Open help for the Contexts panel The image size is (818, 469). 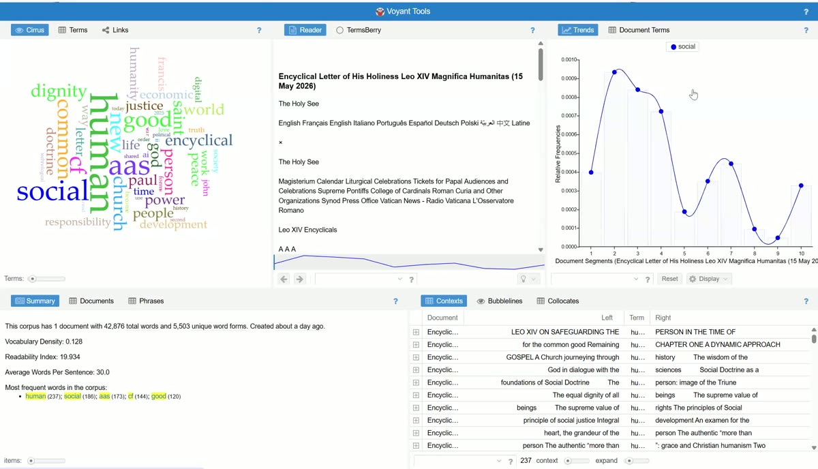click(806, 301)
